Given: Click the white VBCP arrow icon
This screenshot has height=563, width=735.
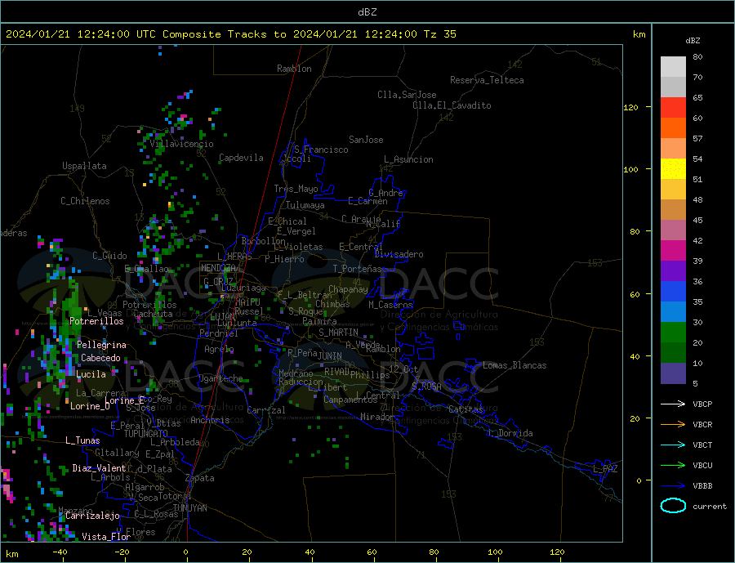Looking at the screenshot, I should (673, 404).
